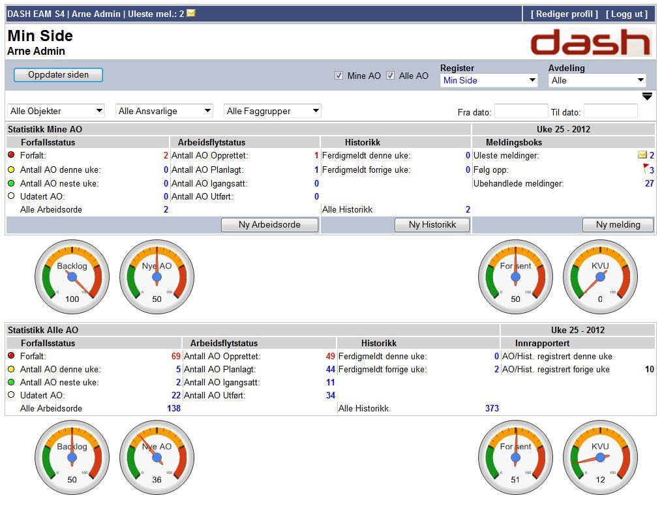The width and height of the screenshot is (662, 519).
Task: Open Ferdigmeldt forrige uke count 2
Action: click(496, 369)
